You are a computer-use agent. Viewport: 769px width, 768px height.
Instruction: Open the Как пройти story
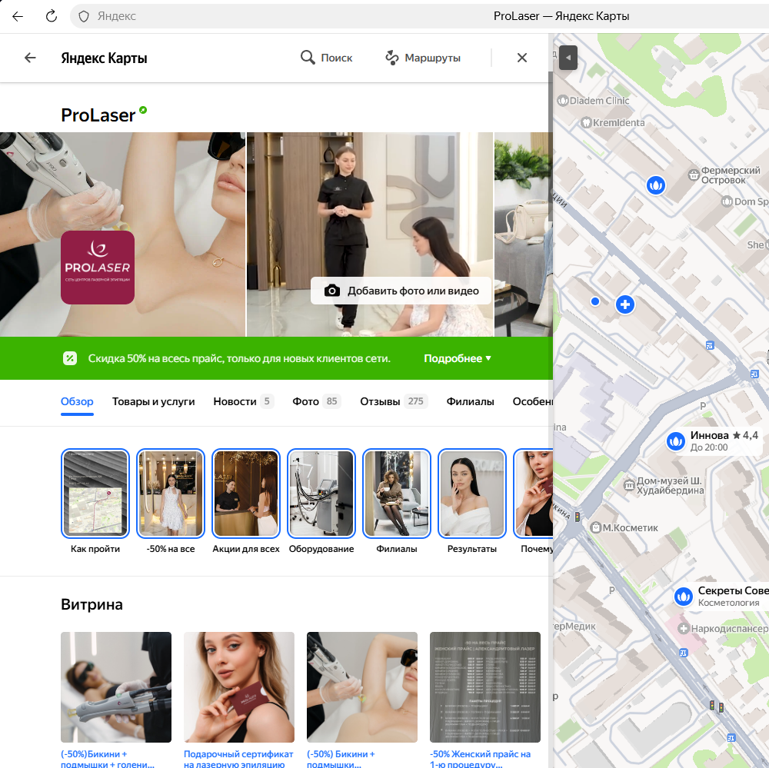(95, 493)
